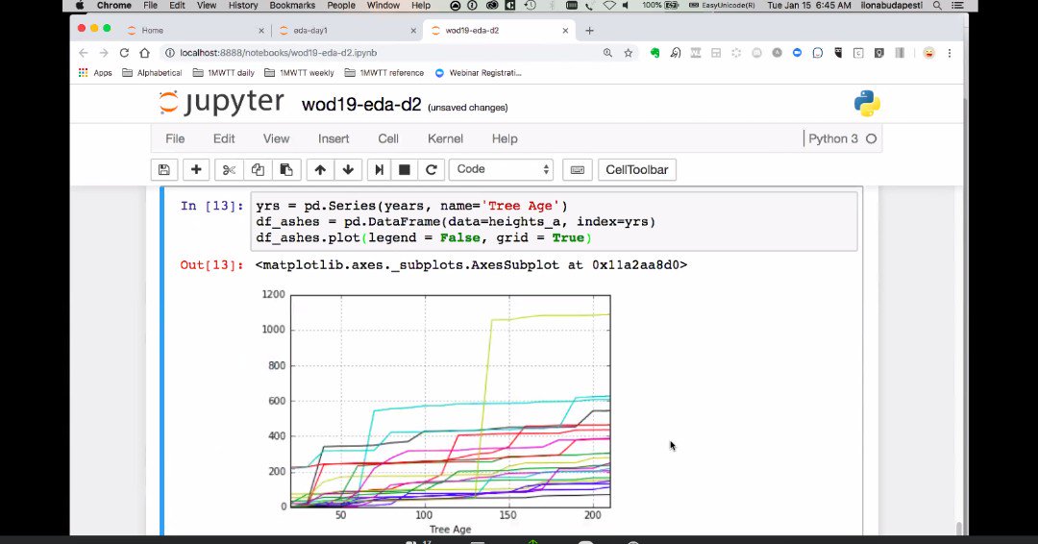Open the Jupyter Cell menu

(x=388, y=138)
